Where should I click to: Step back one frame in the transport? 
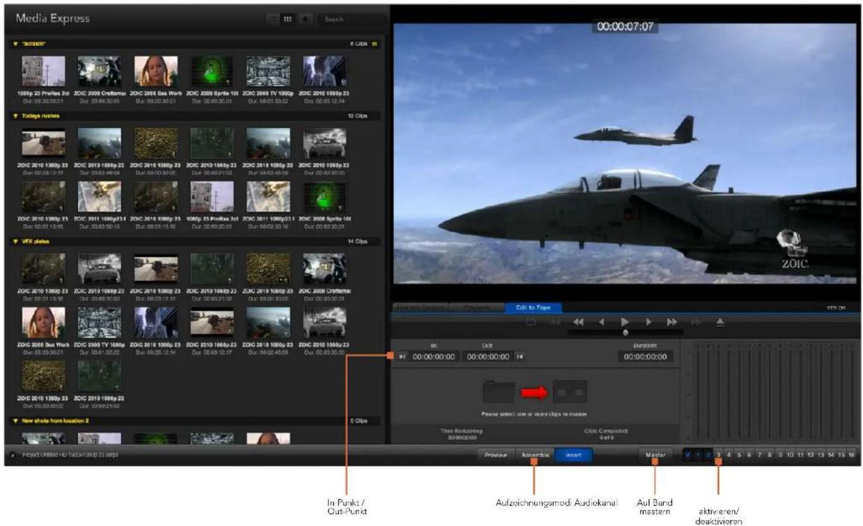(601, 322)
